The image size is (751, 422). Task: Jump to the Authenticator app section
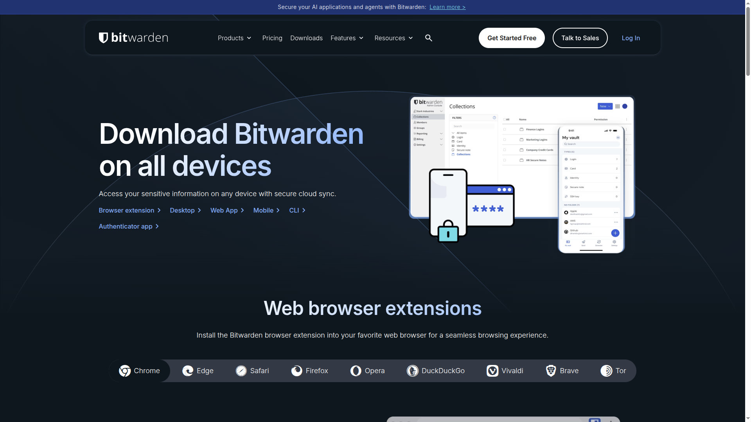tap(129, 227)
